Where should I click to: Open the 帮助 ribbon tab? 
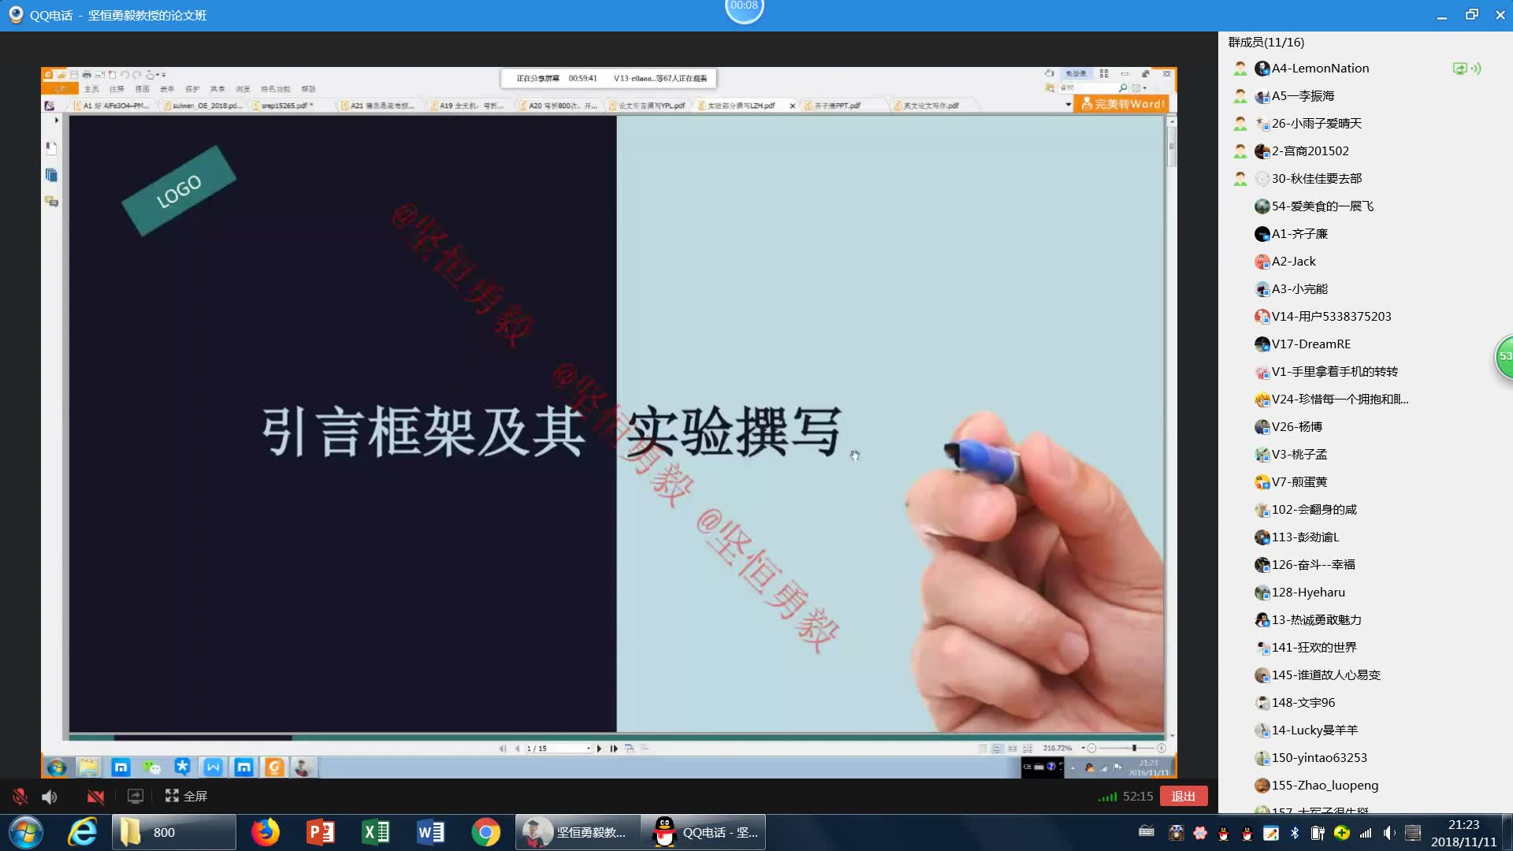308,89
